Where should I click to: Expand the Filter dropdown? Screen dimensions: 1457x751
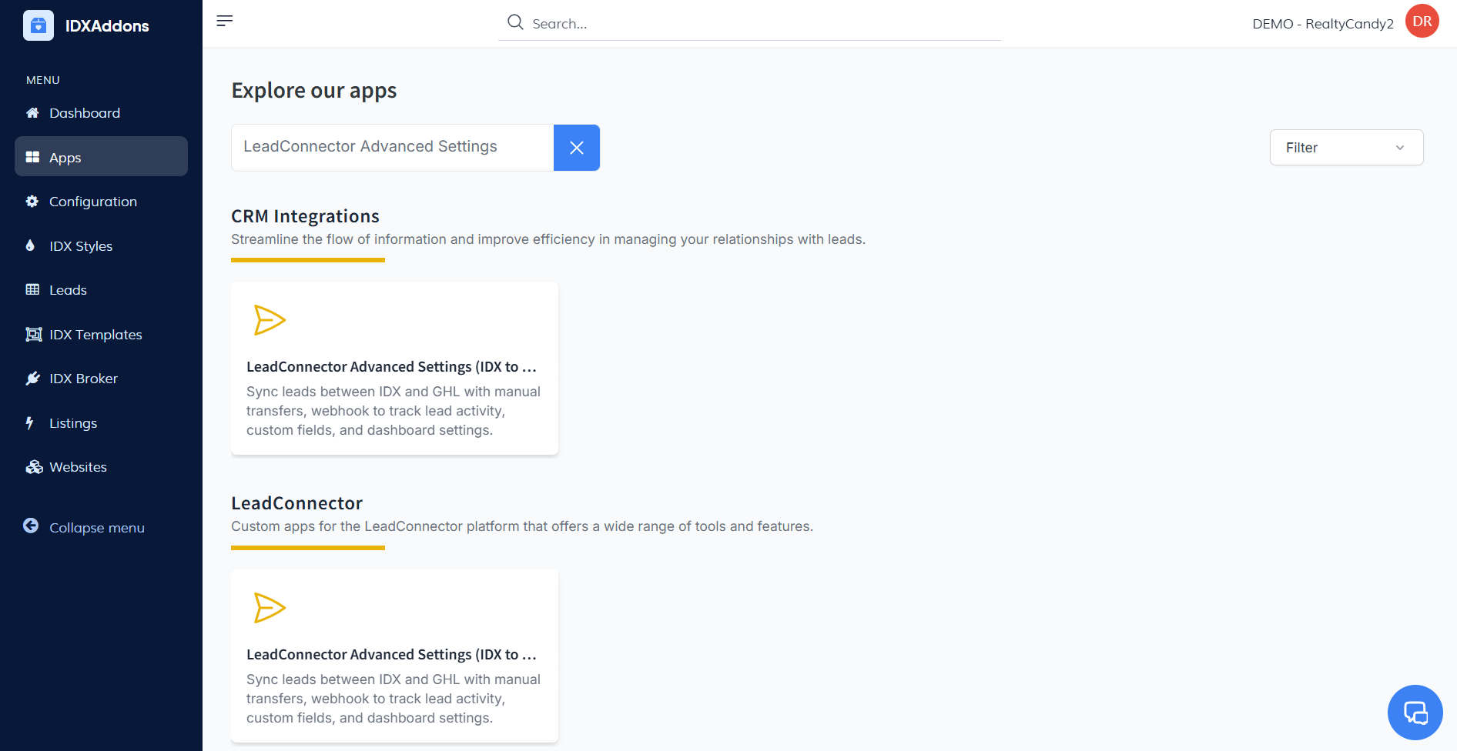click(1345, 148)
